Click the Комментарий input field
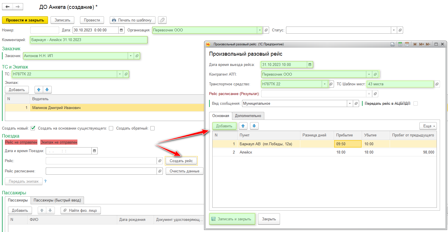The height and width of the screenshot is (232, 448). tap(89, 40)
